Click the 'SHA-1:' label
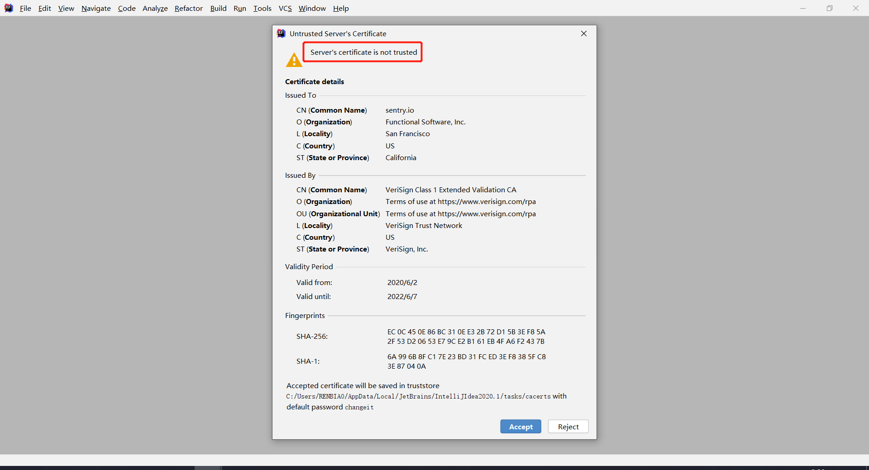This screenshot has height=470, width=869. coord(308,361)
